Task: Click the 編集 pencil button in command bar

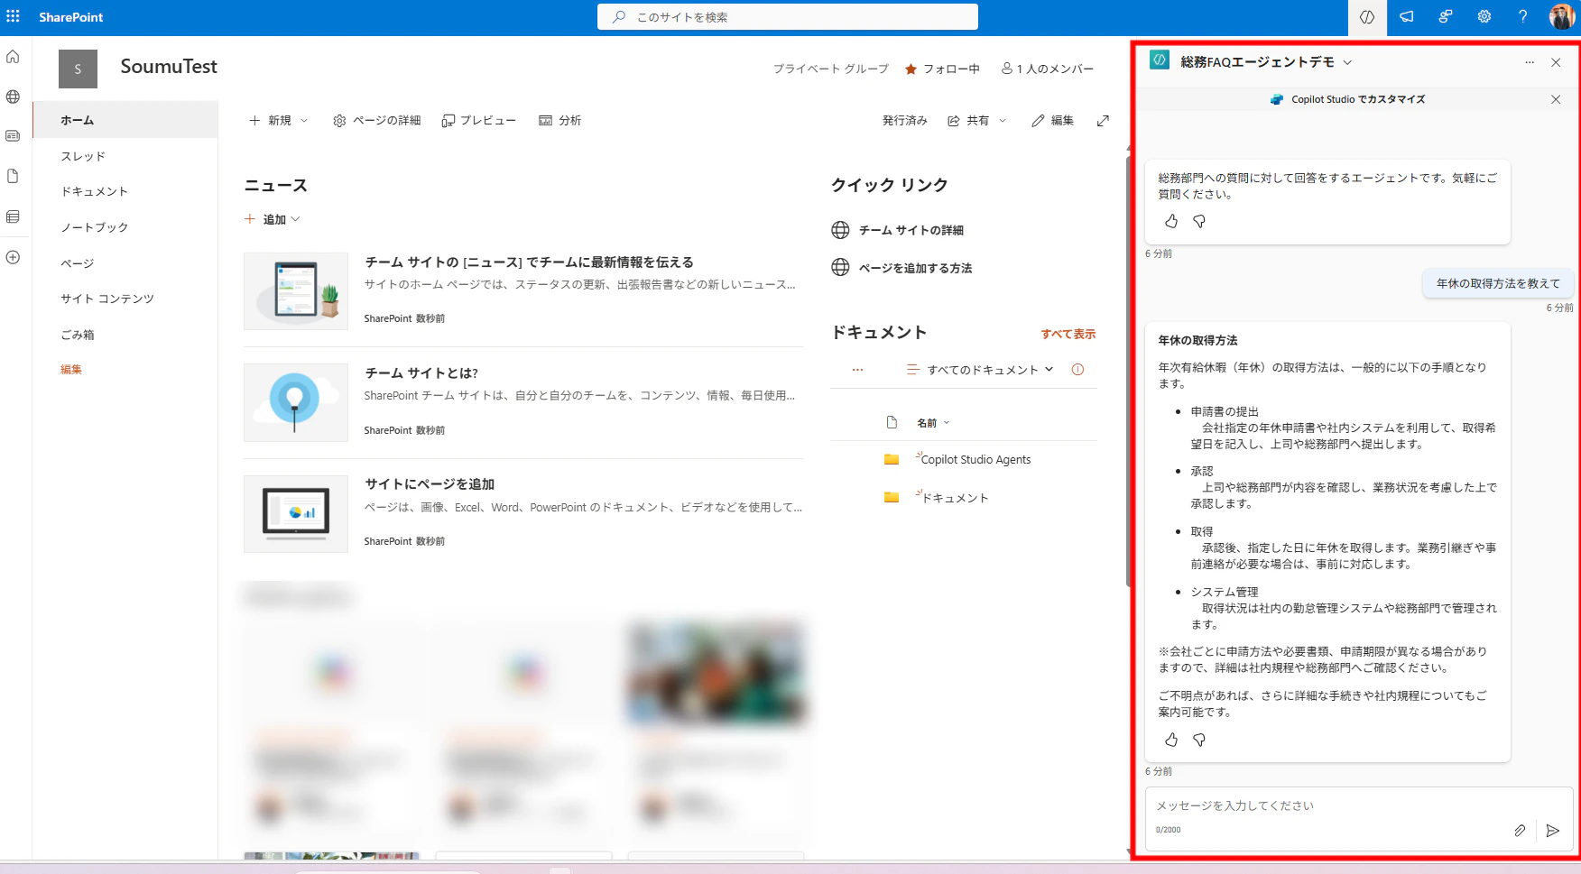Action: [1052, 121]
